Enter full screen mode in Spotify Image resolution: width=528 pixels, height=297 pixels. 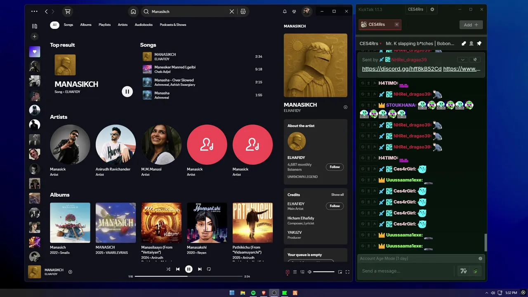coord(347,272)
